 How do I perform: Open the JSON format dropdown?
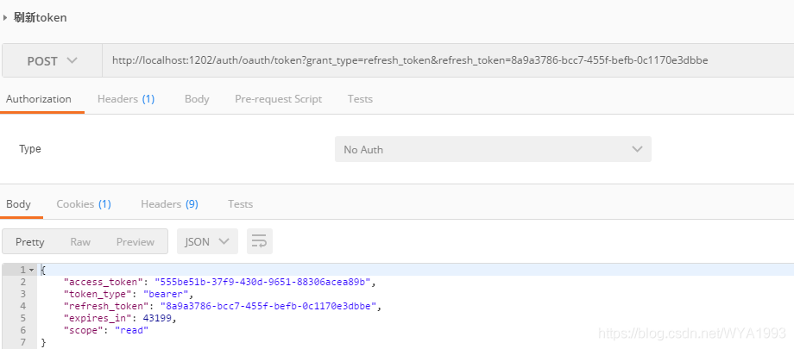tap(207, 242)
